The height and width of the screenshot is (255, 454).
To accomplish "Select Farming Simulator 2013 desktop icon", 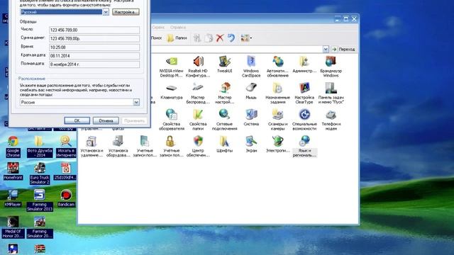I will tap(40, 200).
